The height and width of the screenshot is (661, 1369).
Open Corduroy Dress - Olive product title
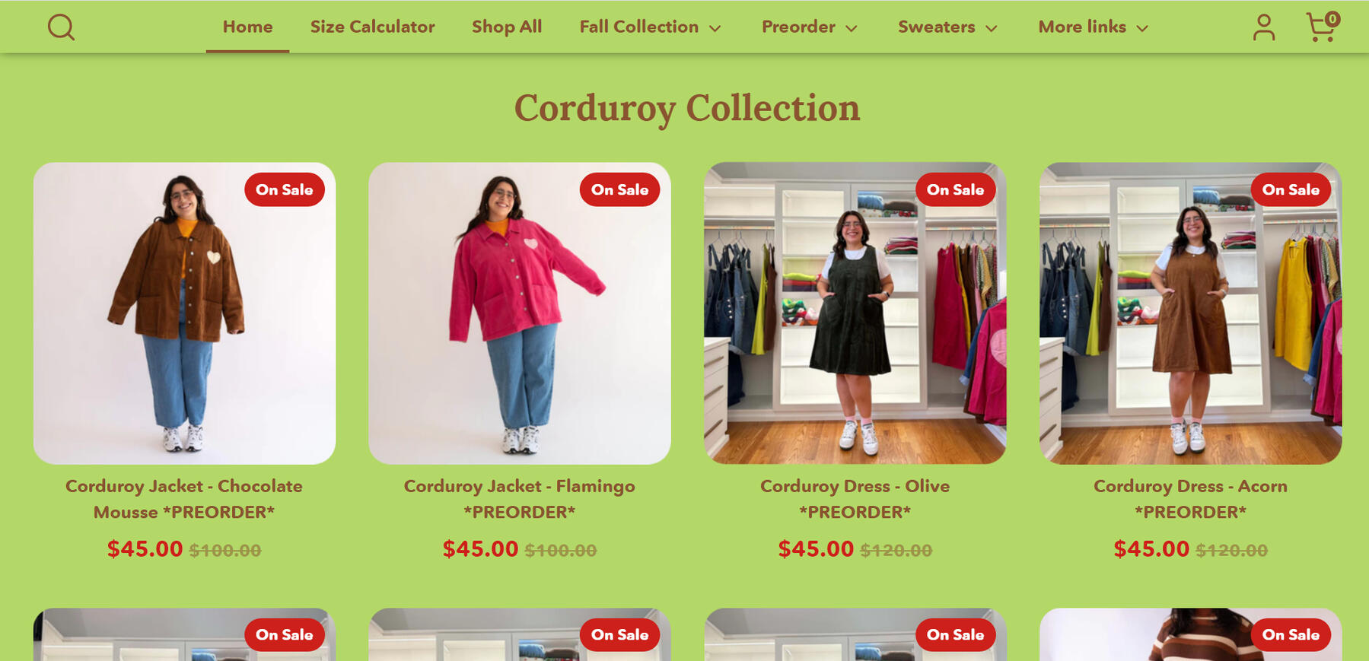coord(855,499)
